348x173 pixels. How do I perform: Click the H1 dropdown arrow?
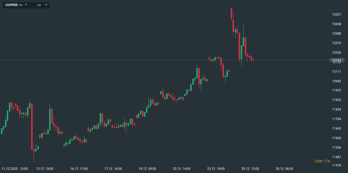point(46,5)
